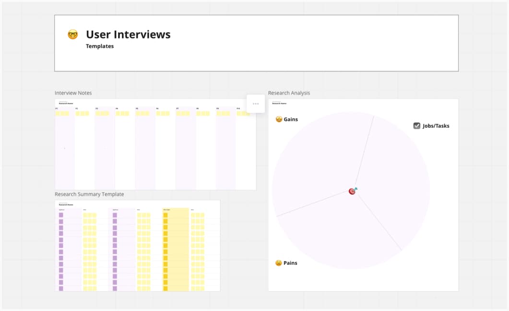Click the checkmark icon beside Jobs/Tasks
This screenshot has width=509, height=311.
pos(417,126)
